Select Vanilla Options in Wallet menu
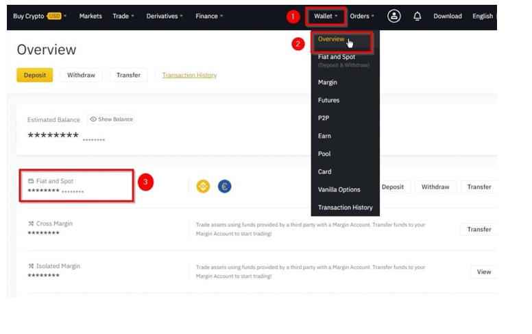532x334 pixels. pyautogui.click(x=339, y=189)
